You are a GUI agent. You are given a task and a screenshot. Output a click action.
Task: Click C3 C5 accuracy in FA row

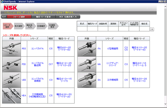point(126,49)
